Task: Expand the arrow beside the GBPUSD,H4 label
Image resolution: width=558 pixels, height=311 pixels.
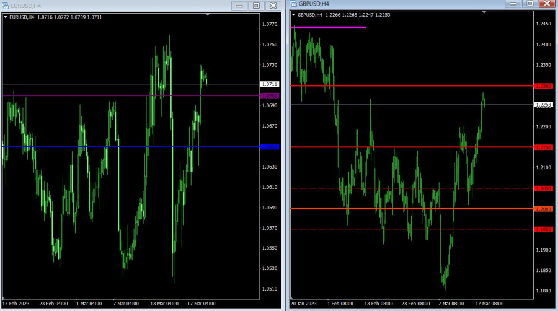Action: 293,15
